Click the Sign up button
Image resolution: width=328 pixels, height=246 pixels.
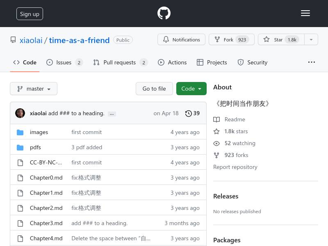[30, 14]
